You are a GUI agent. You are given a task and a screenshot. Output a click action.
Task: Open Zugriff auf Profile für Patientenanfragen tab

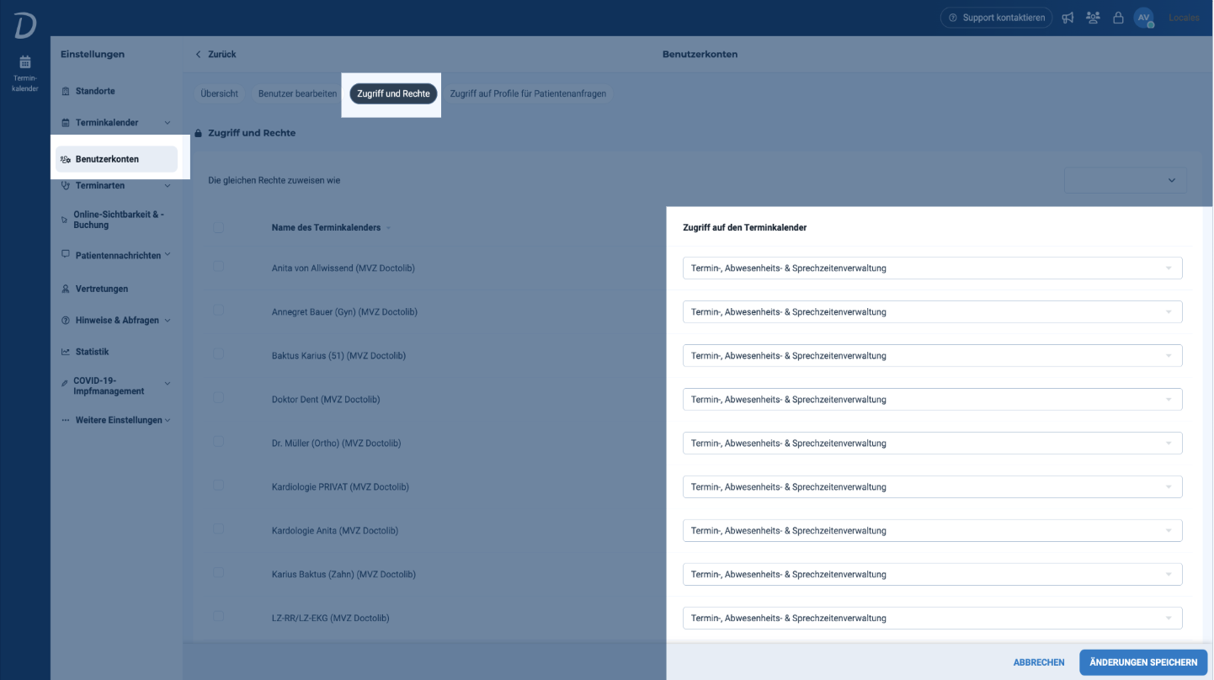tap(528, 93)
